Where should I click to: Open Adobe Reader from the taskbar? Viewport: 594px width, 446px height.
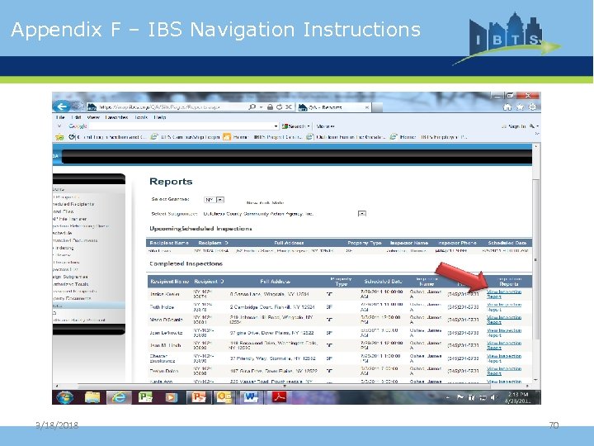279,397
